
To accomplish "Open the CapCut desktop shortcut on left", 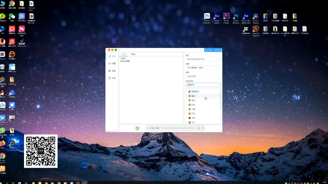I will coord(2,55).
